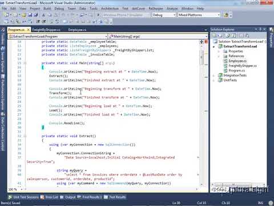This screenshot has height=206, width=274.
Task: Click the editor vertical scrollbar thumb
Action: pos(202,57)
